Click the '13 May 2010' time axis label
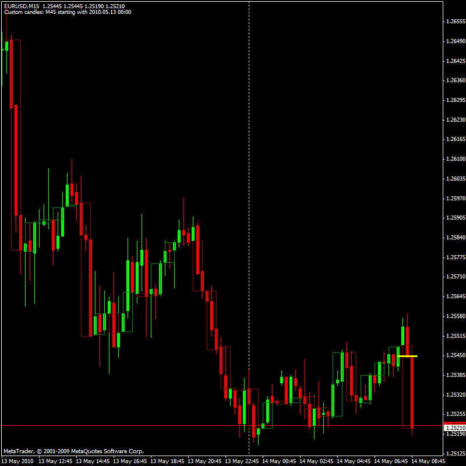 (17, 461)
